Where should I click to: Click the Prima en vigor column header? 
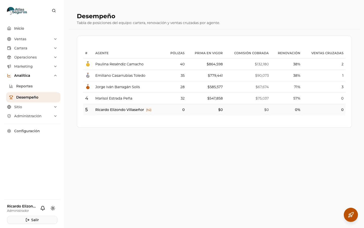[209, 53]
